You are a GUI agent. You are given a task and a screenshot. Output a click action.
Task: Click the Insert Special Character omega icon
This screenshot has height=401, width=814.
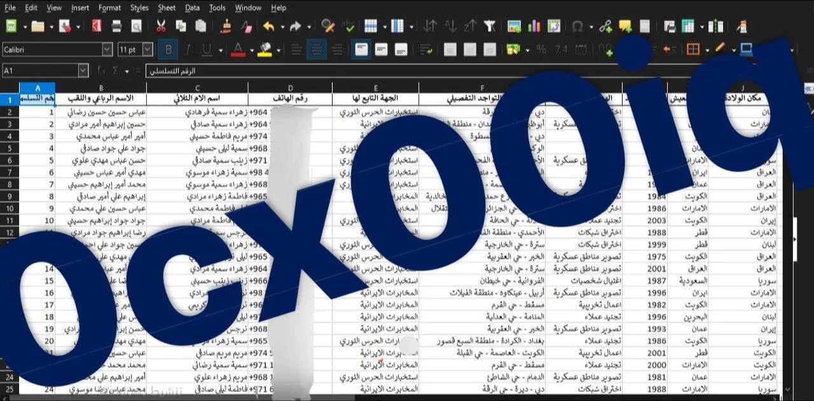point(577,27)
